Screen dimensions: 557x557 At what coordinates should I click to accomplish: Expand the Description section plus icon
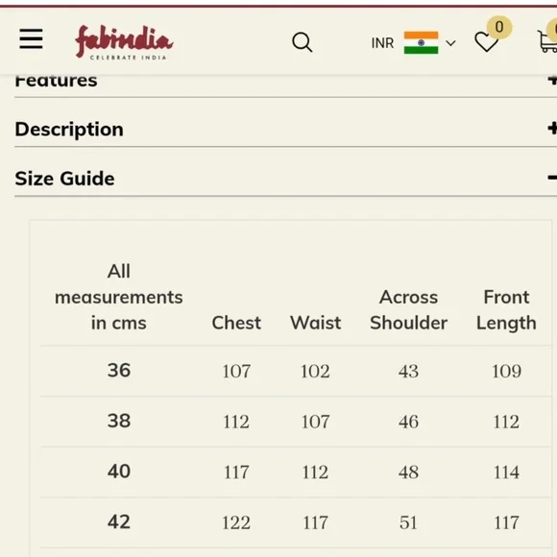tap(552, 128)
